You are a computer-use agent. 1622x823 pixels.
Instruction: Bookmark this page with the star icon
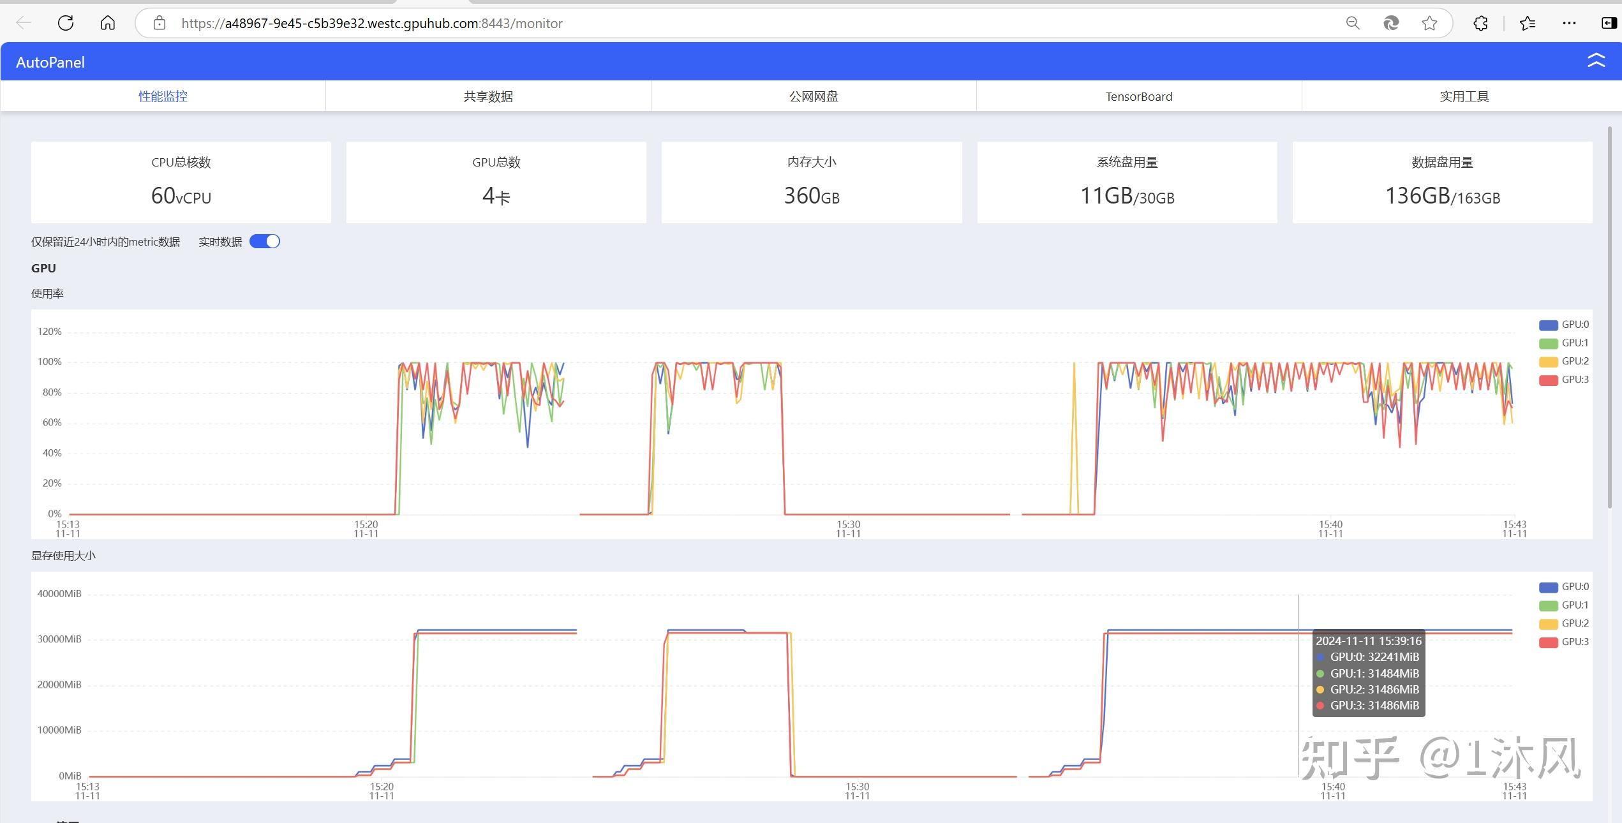pos(1429,23)
